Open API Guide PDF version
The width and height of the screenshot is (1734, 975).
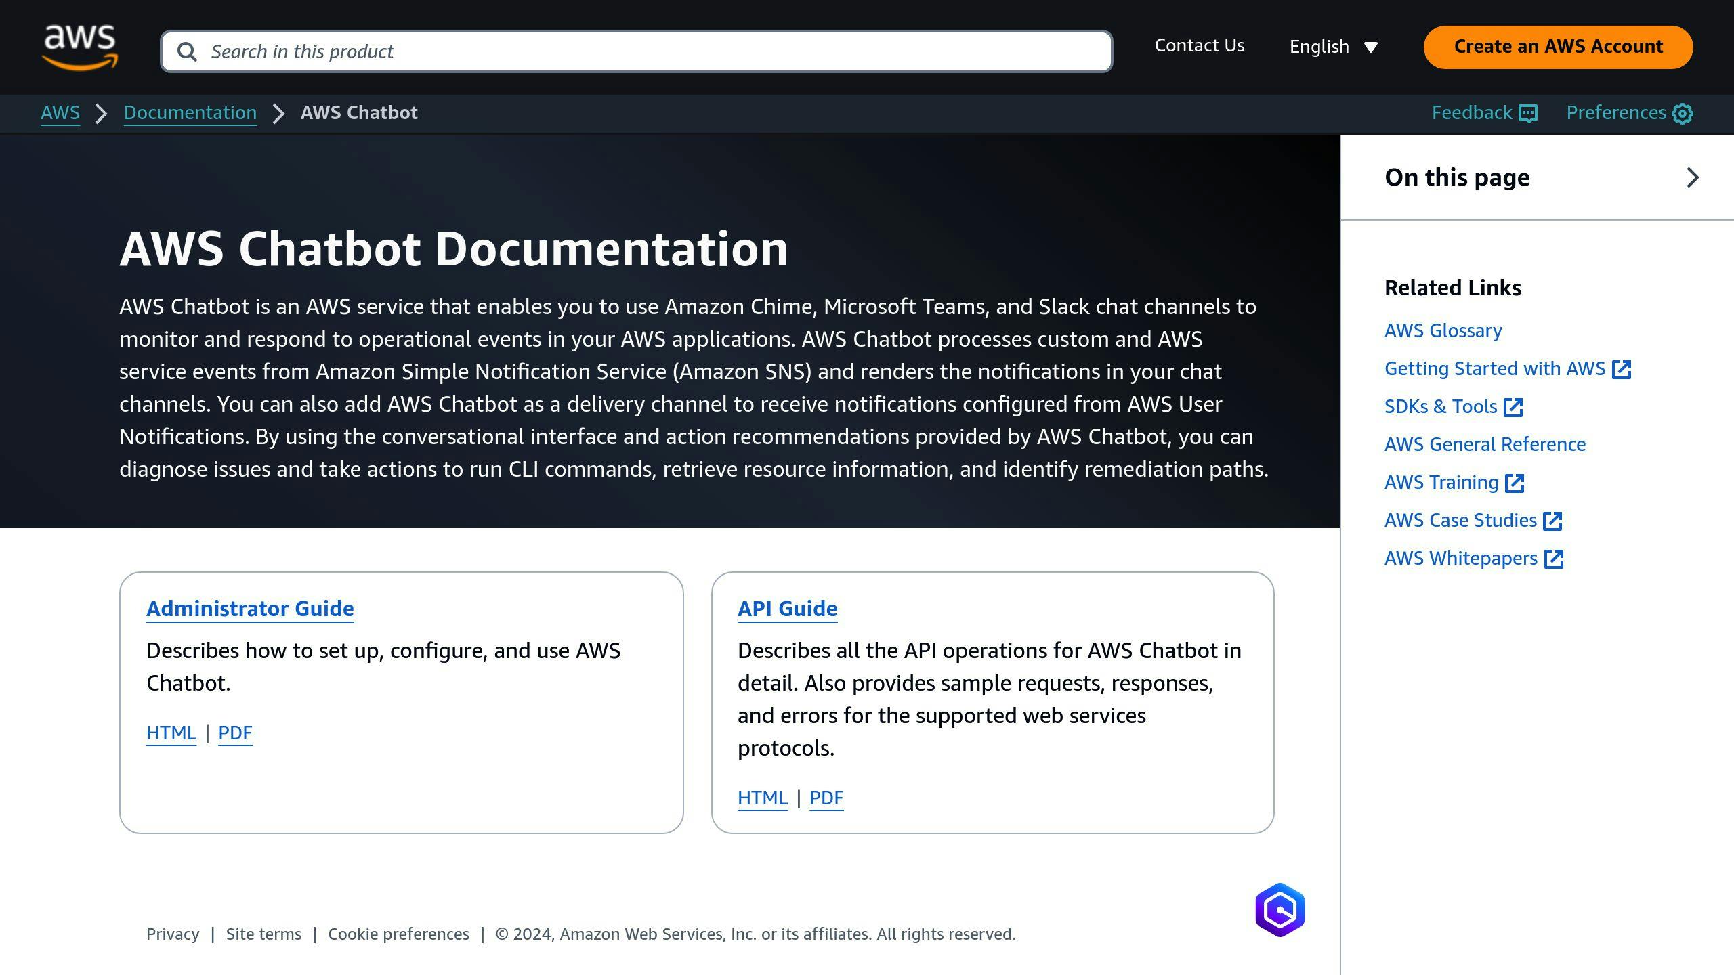[x=826, y=798]
